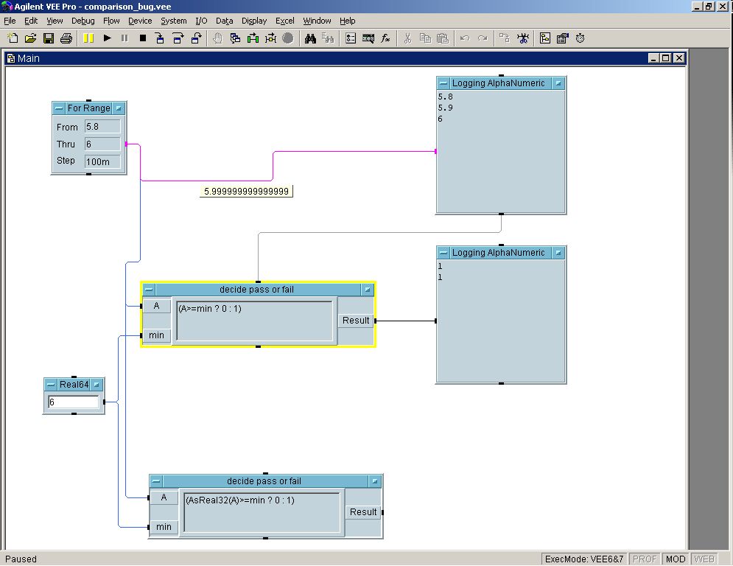Click the stopwatch profiler icon in toolbar
Viewport: 733px width, 566px height.
point(581,38)
